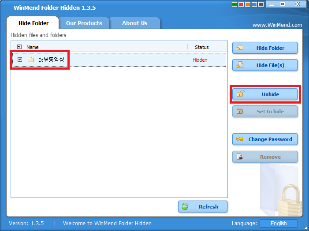Click the Refresh button label
The height and width of the screenshot is (231, 309).
point(208,207)
